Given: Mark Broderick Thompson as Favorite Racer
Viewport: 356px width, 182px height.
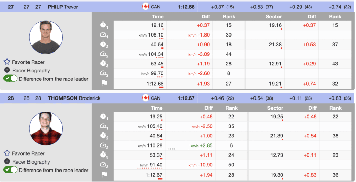Looking at the screenshot, I should pos(7,153).
